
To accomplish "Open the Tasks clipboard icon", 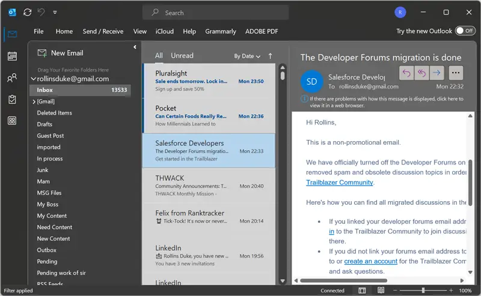I will (12, 100).
